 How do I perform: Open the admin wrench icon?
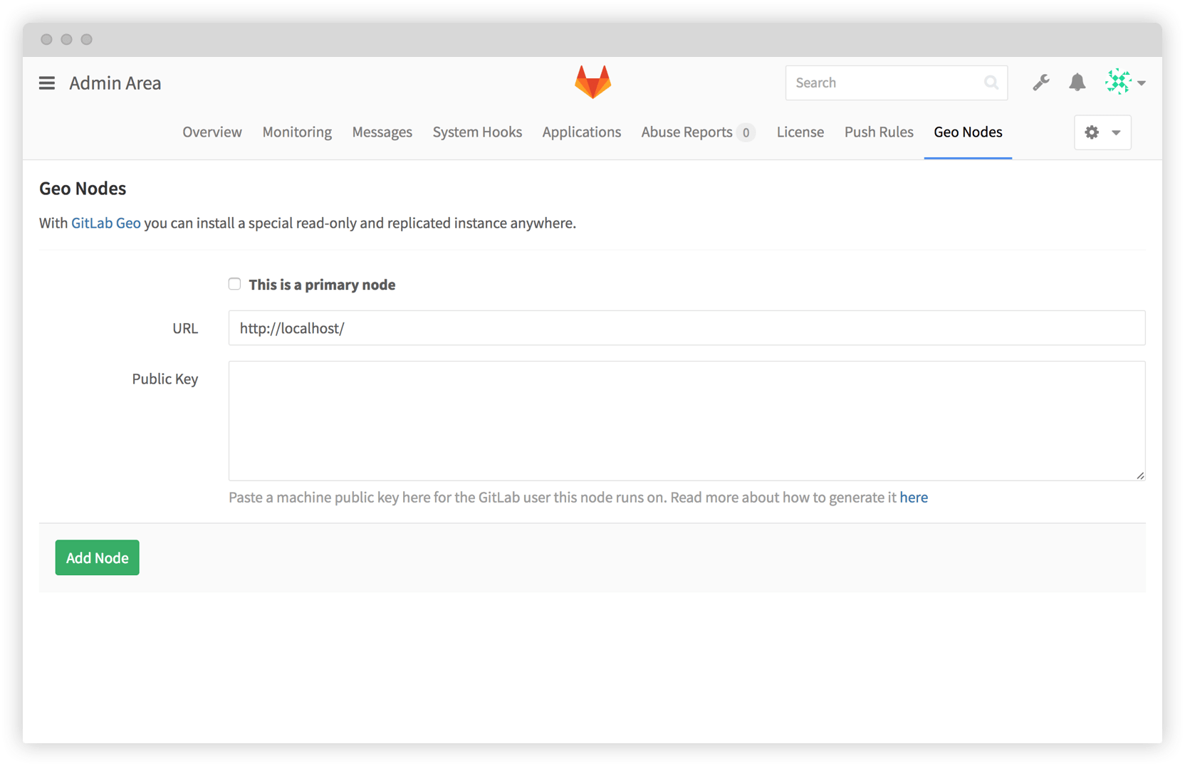tap(1040, 83)
